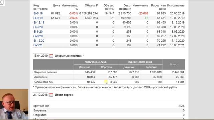
Task: Click the 'Краткий код' row label
Action: 41,106
